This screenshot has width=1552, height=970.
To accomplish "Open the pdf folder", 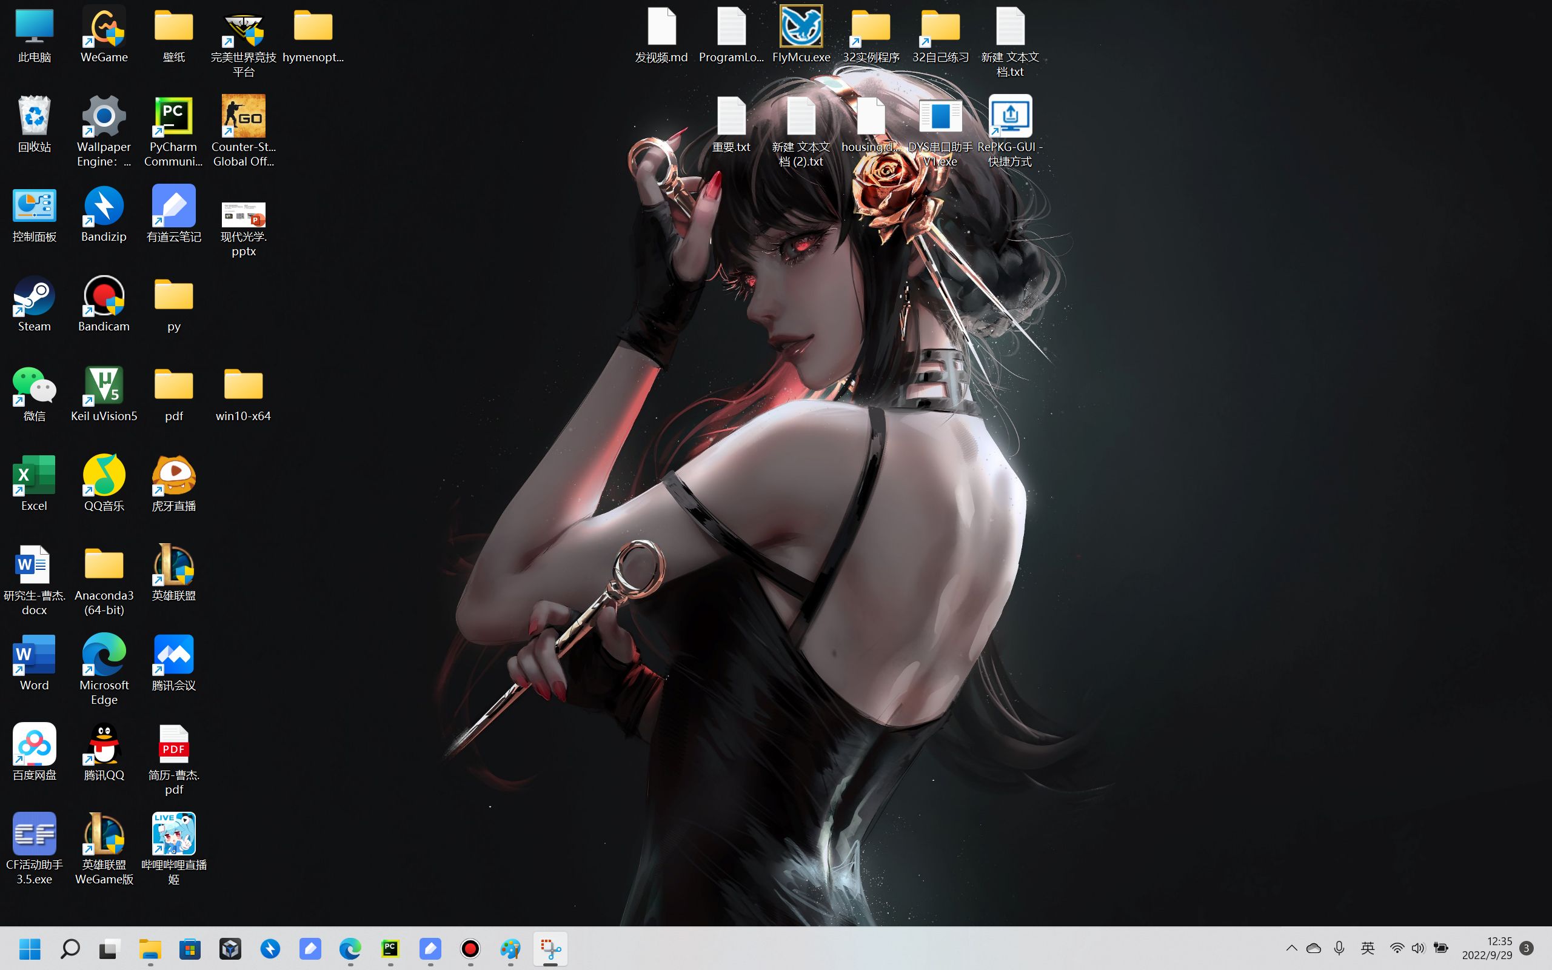I will point(174,395).
